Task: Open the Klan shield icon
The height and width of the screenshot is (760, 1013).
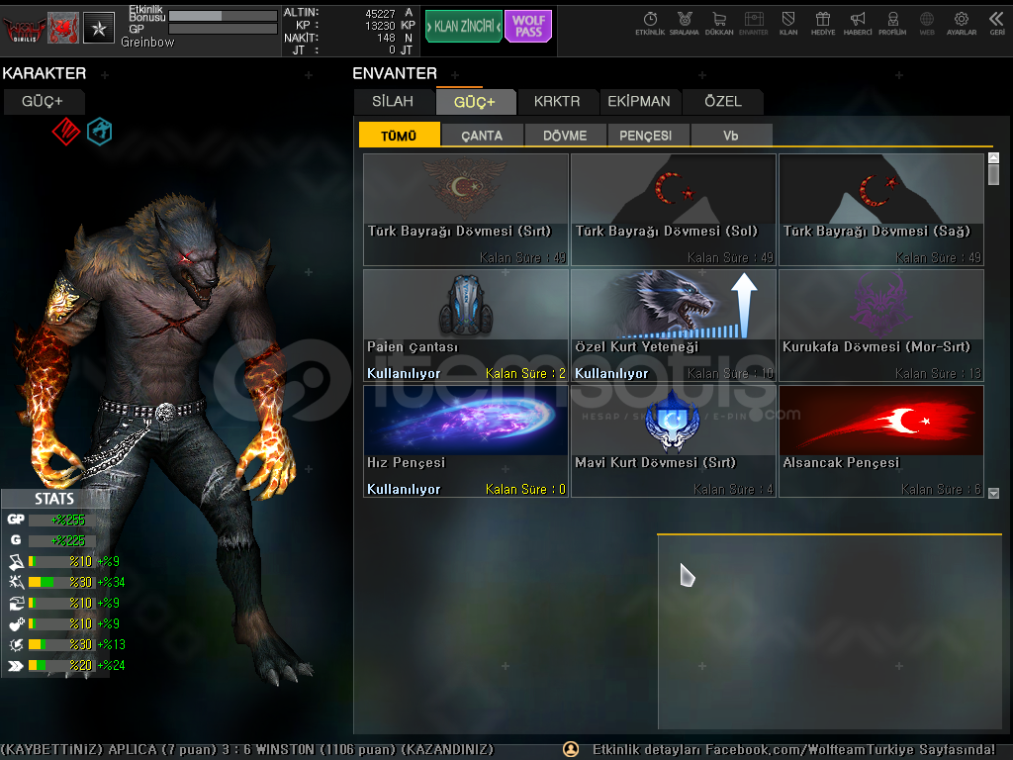Action: pyautogui.click(x=788, y=24)
